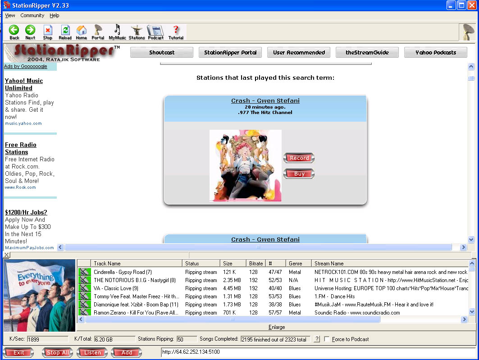This screenshot has width=479, height=360.
Task: Click ripping icon for Cinderella - Gypsy Road row
Action: pos(85,272)
